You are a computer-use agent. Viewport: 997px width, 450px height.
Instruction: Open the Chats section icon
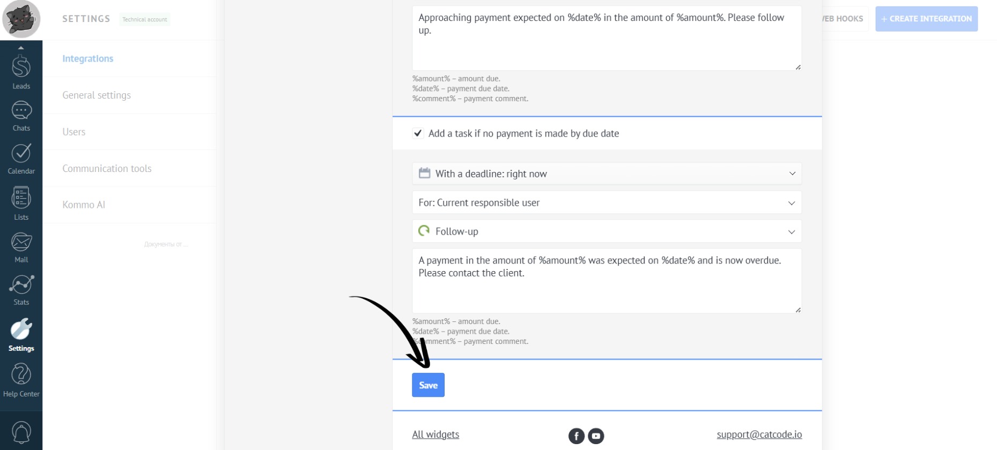tap(21, 115)
